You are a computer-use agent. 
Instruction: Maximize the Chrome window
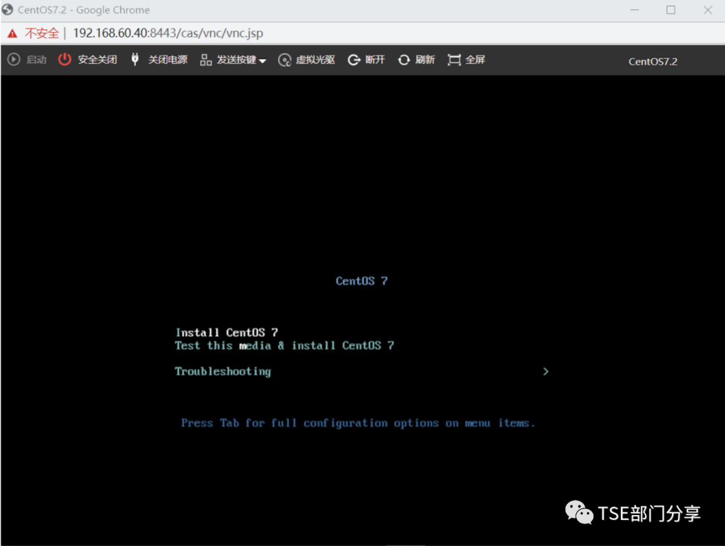click(671, 9)
